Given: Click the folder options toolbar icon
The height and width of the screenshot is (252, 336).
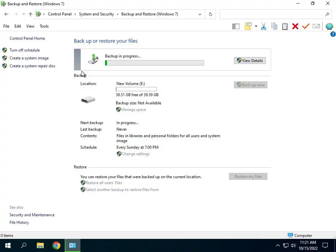Looking at the screenshot, I should pos(248,26).
